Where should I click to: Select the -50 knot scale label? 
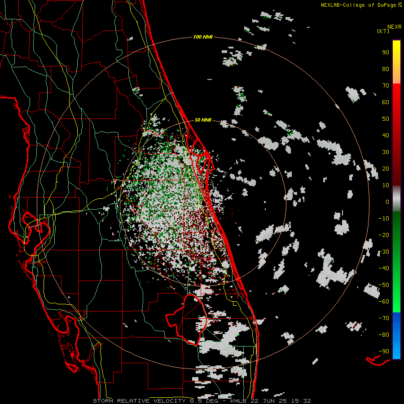point(384,285)
